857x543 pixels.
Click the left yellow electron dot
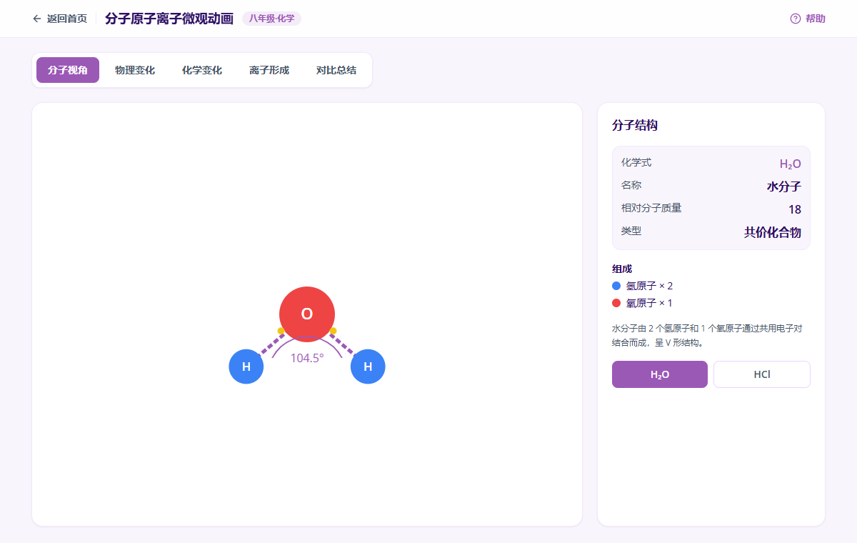coord(281,331)
